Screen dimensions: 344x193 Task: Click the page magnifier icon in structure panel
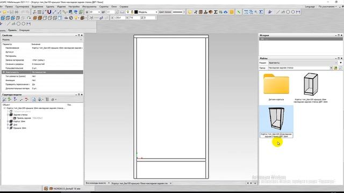34,99
